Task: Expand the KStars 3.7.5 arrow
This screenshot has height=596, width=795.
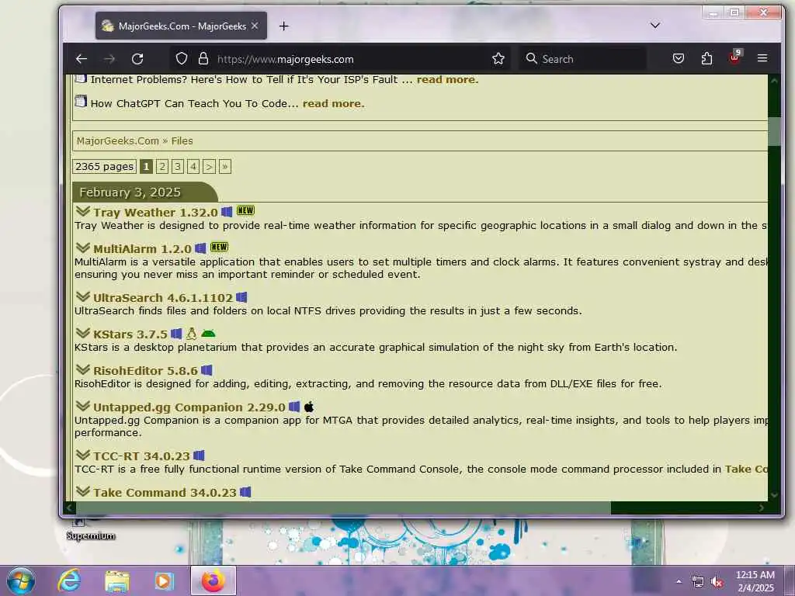Action: 82,332
